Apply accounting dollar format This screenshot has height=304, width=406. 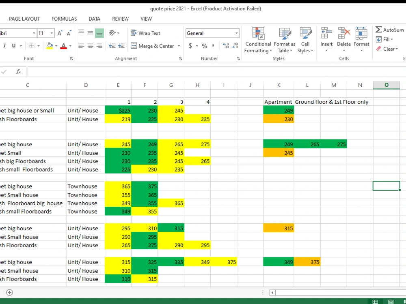(x=190, y=46)
